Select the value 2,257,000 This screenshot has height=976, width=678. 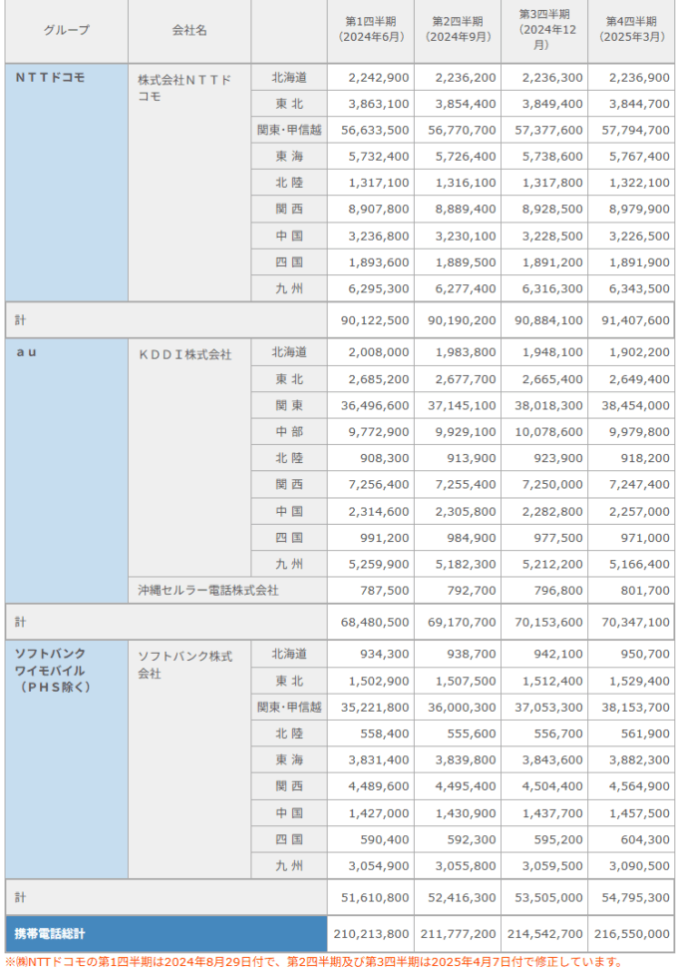[639, 512]
